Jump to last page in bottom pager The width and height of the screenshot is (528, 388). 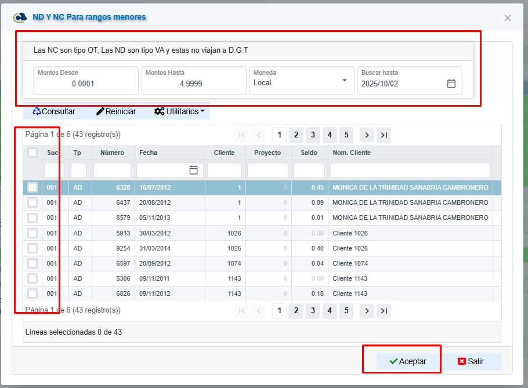pyautogui.click(x=384, y=311)
